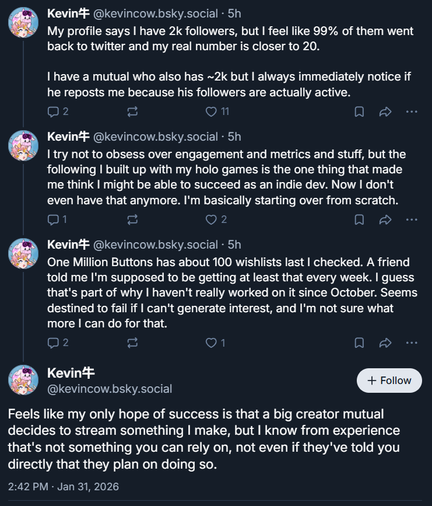432x506 pixels.
Task: Repost the 2k followers post
Action: (132, 111)
